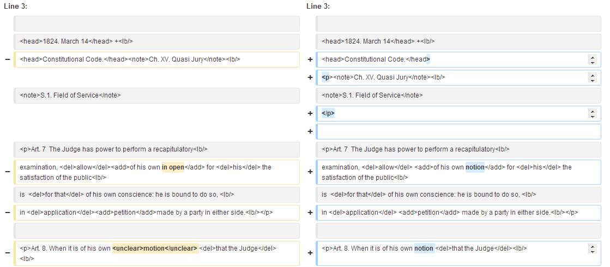Click plus marker beside <p><note>Ch. XV line
Viewport: 610px width, 267px height.
310,78
